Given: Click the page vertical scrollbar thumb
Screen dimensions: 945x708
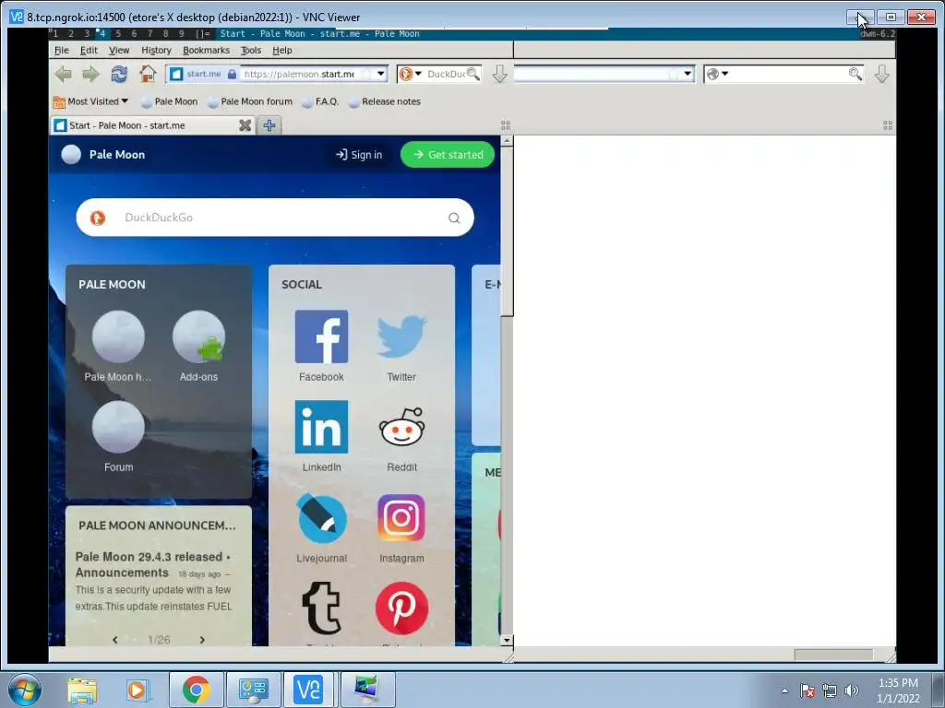Looking at the screenshot, I should point(507,231).
